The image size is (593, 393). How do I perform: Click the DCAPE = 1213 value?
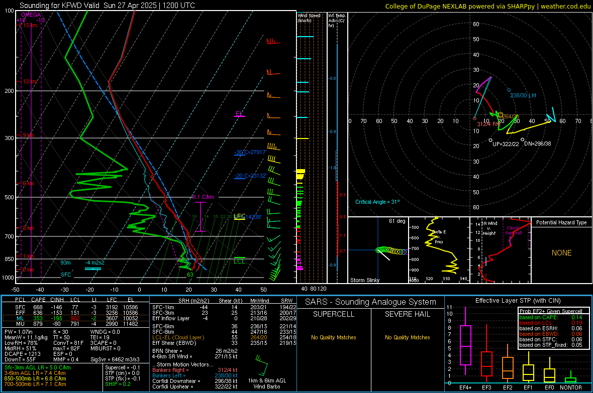(x=22, y=354)
